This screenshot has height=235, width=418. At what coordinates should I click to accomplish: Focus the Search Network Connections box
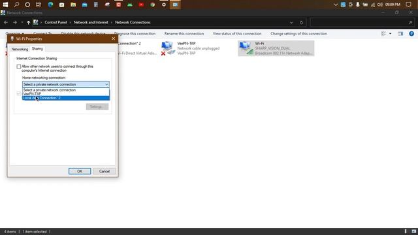pyautogui.click(x=362, y=23)
